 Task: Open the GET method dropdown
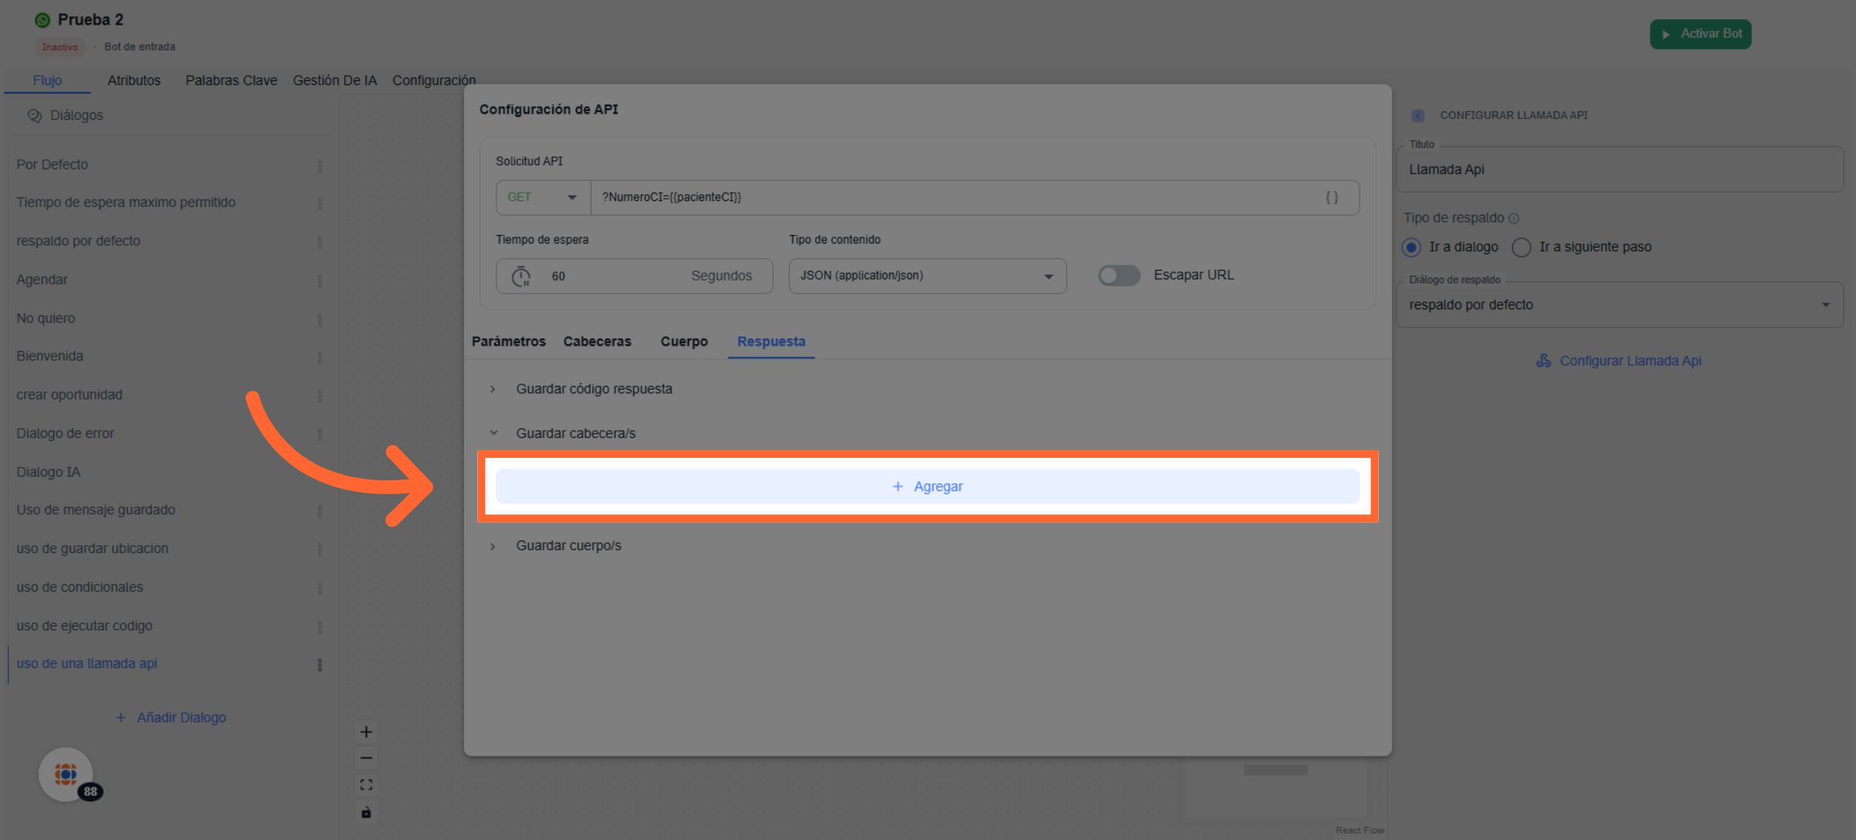pyautogui.click(x=543, y=197)
